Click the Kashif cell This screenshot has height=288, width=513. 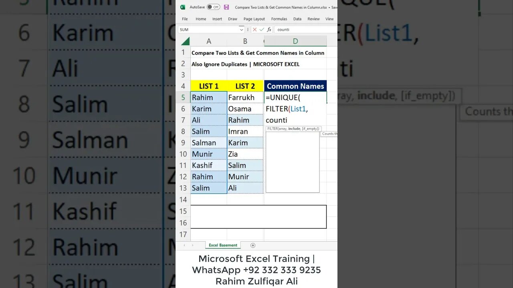point(209,165)
